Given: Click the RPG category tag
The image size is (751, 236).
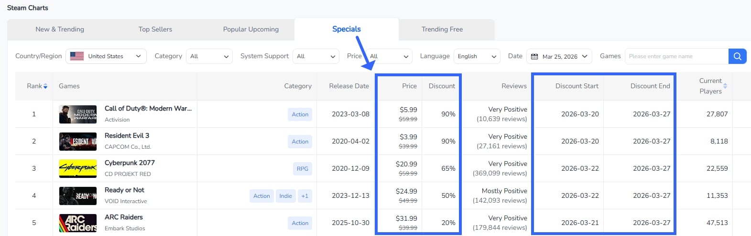Looking at the screenshot, I should pos(302,169).
